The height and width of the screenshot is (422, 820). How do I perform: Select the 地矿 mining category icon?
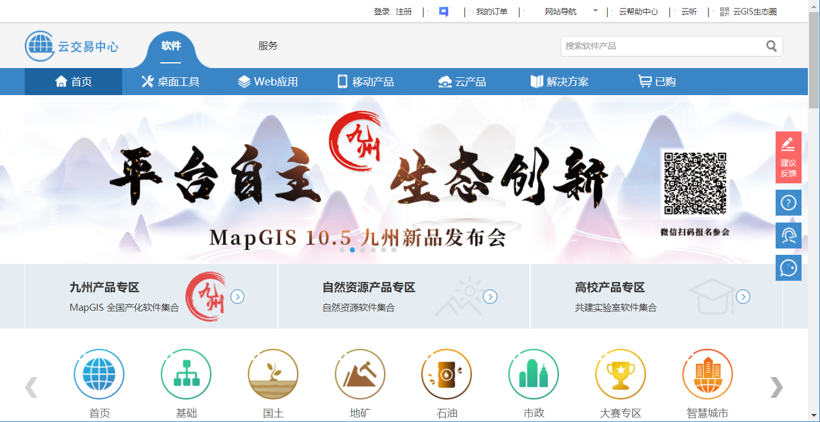tap(360, 374)
